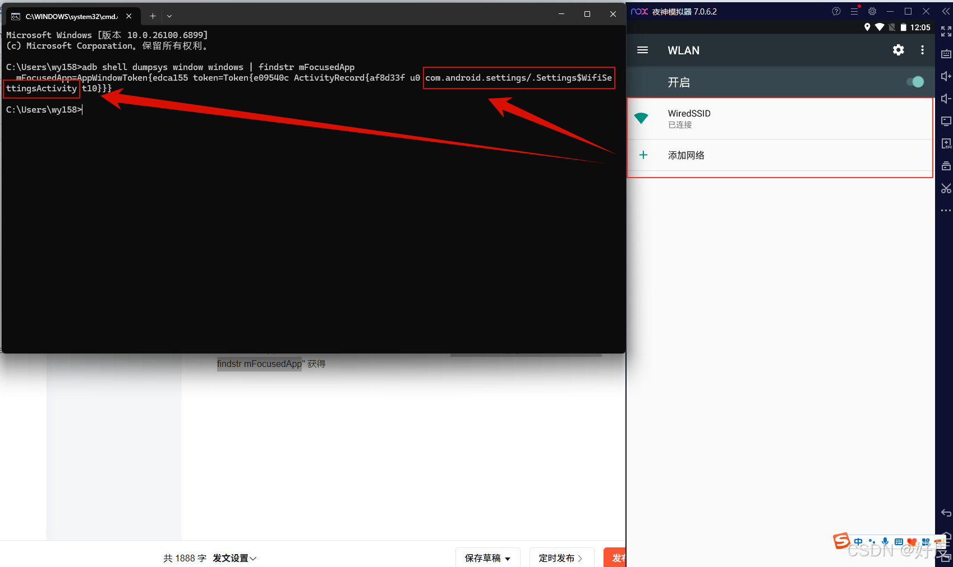Image resolution: width=953 pixels, height=567 pixels.
Task: Turn off the WLAN 开启 switch
Action: [x=915, y=82]
